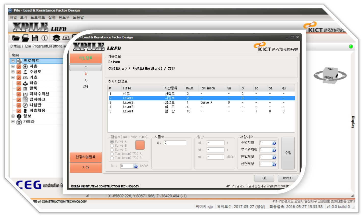Click the foundation shape toolbar icon
The height and width of the screenshot is (217, 363).
point(66,38)
